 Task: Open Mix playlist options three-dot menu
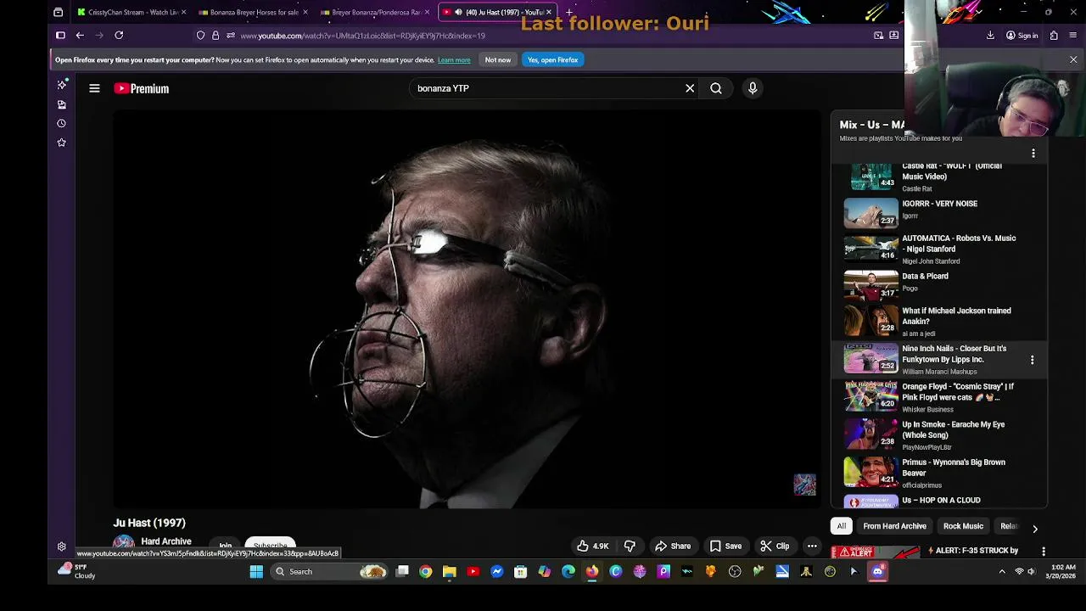pos(1033,154)
